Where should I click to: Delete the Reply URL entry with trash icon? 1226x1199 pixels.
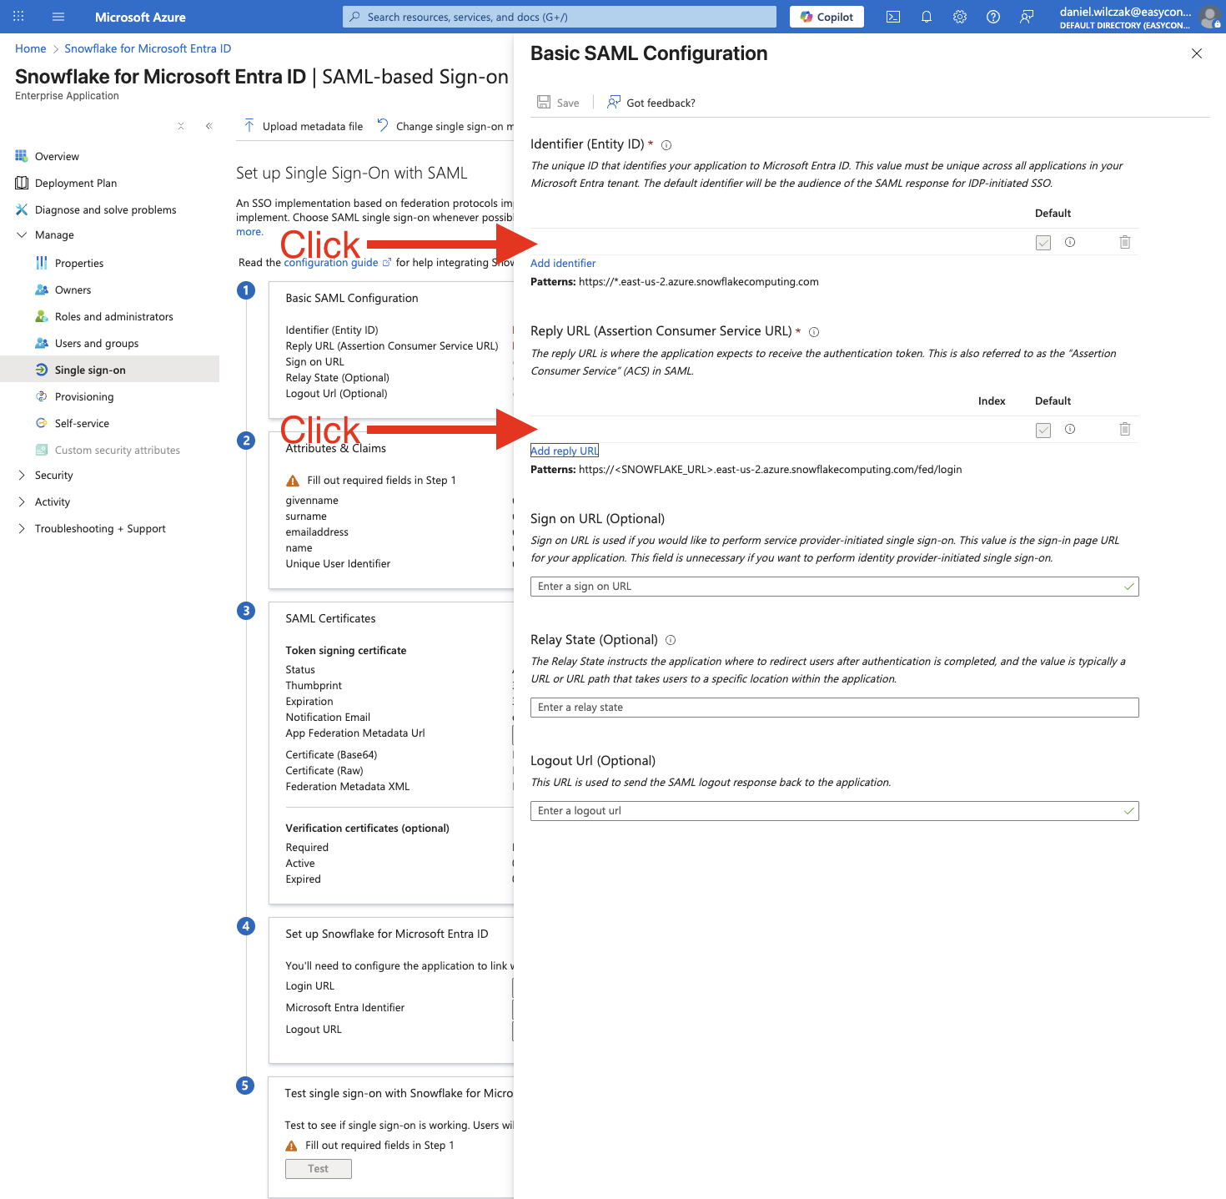coord(1124,429)
